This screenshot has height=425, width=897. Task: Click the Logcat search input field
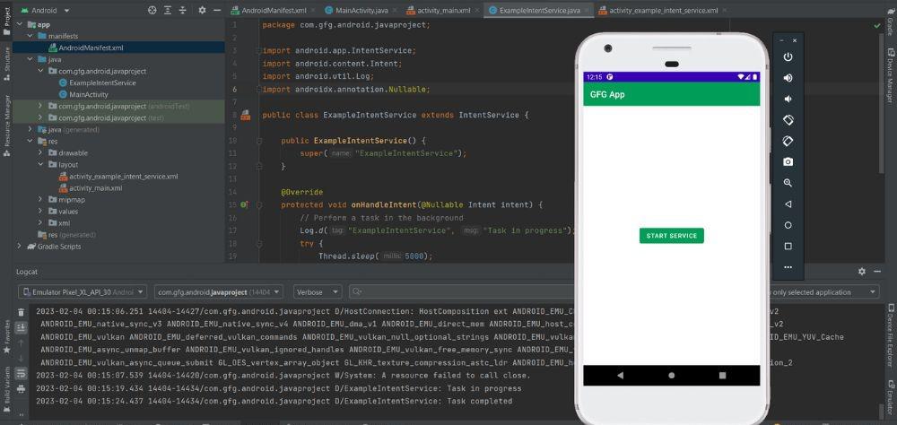coord(448,291)
